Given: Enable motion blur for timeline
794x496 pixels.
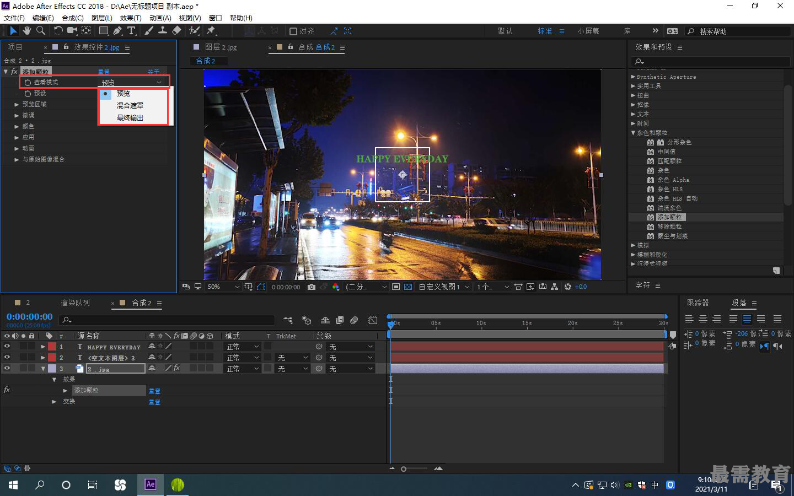Looking at the screenshot, I should coord(354,320).
